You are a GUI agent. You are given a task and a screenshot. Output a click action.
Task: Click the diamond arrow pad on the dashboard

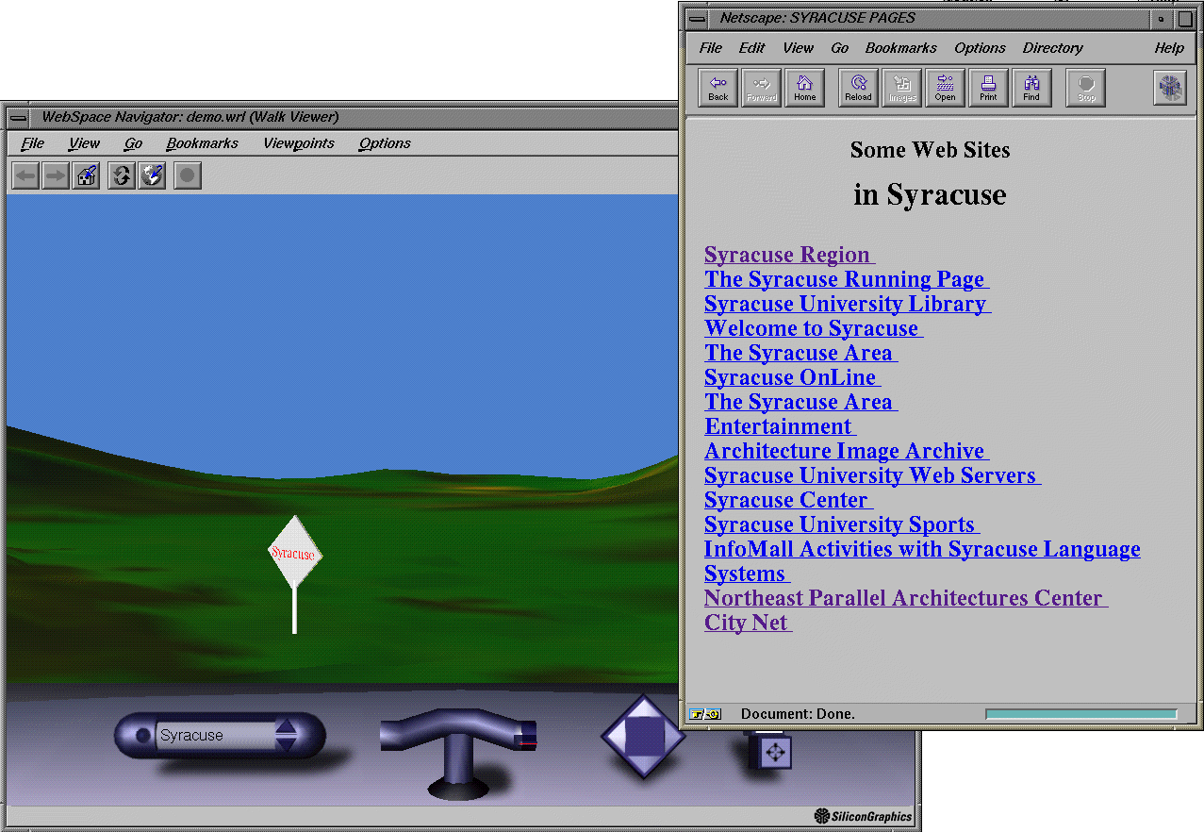643,736
